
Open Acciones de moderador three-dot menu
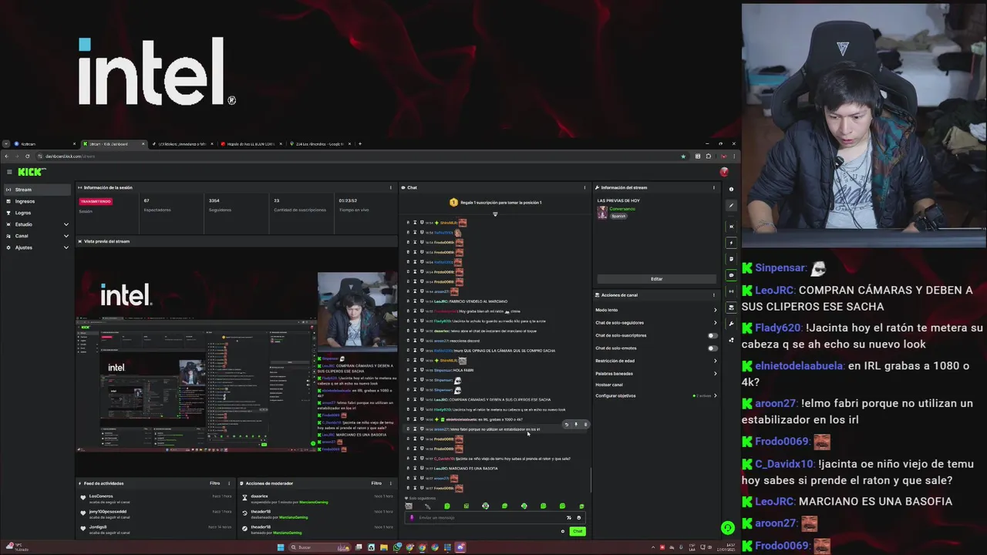(x=391, y=483)
